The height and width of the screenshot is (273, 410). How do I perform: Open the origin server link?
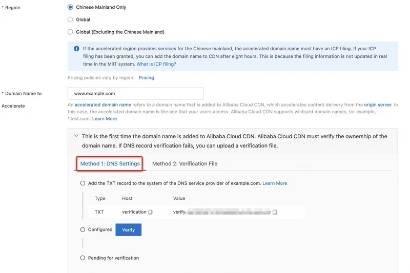tap(378, 104)
